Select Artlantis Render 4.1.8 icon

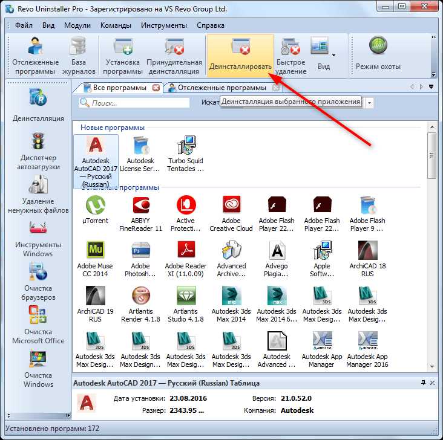pyautogui.click(x=140, y=304)
